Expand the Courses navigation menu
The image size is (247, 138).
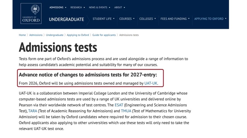click(x=127, y=19)
